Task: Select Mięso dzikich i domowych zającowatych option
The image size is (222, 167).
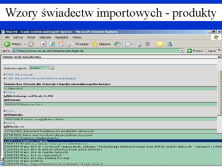Action: (113, 146)
